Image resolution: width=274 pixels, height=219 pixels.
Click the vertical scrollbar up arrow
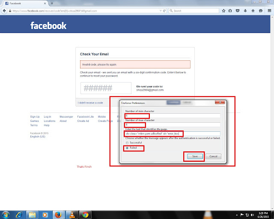coord(272,17)
